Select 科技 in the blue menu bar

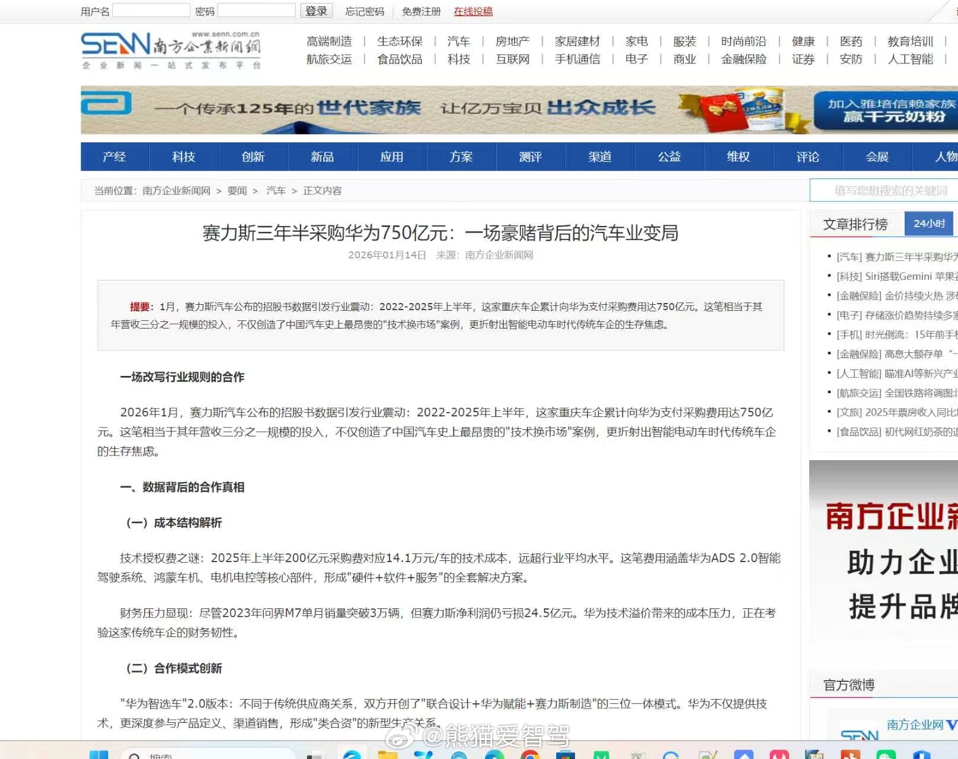coord(184,157)
